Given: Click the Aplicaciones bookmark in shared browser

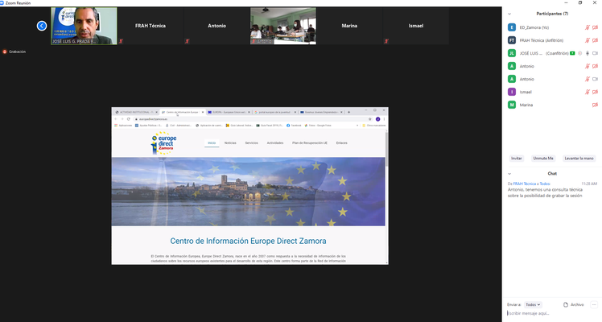Looking at the screenshot, I should coord(123,126).
